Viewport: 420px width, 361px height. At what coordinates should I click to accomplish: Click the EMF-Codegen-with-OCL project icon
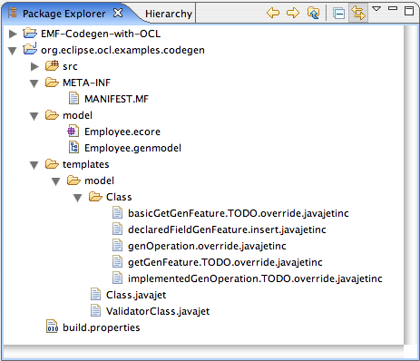(x=30, y=33)
